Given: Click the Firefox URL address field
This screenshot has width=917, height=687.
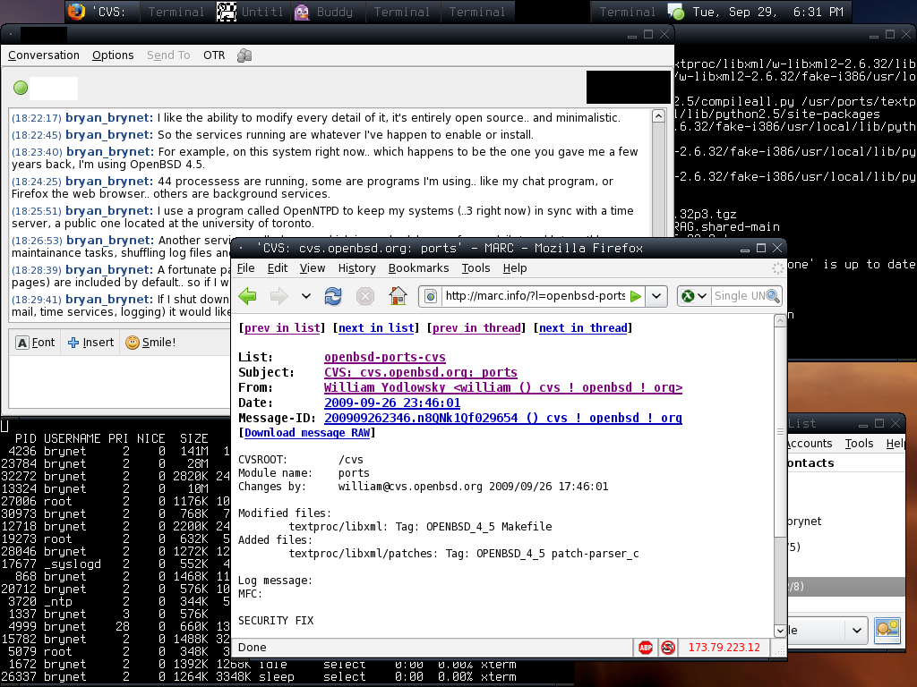Looking at the screenshot, I should click(x=533, y=296).
